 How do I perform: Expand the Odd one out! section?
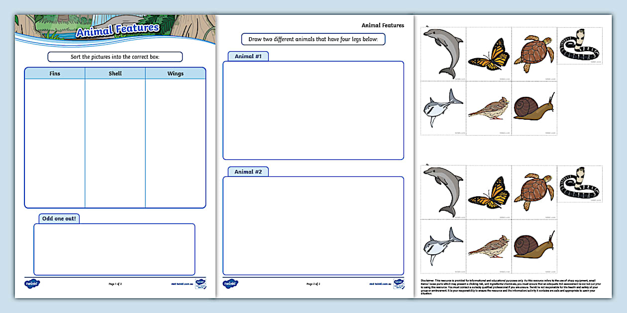[59, 218]
